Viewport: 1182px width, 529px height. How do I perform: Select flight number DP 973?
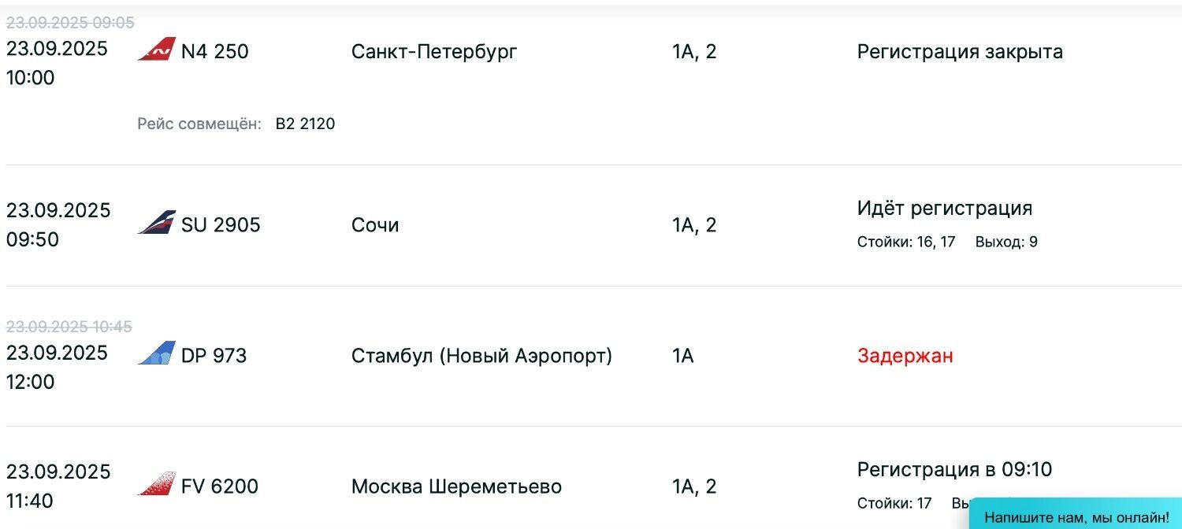pos(214,356)
